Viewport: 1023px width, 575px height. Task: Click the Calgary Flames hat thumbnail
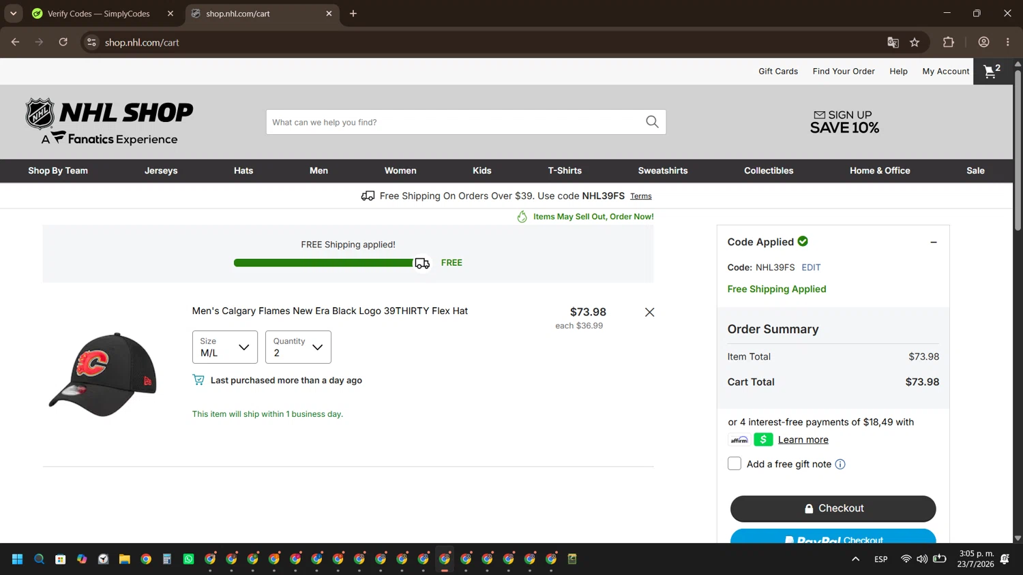(103, 374)
